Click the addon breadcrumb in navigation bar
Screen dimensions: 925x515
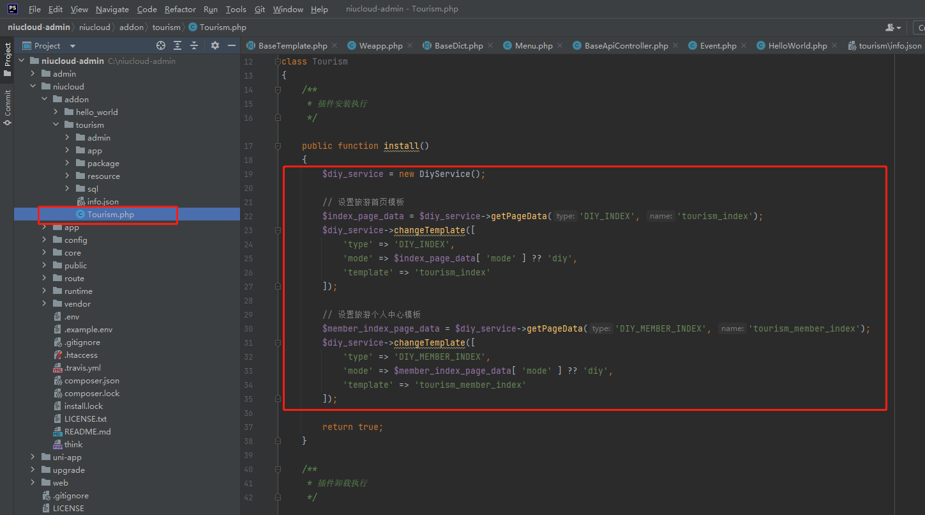point(132,27)
